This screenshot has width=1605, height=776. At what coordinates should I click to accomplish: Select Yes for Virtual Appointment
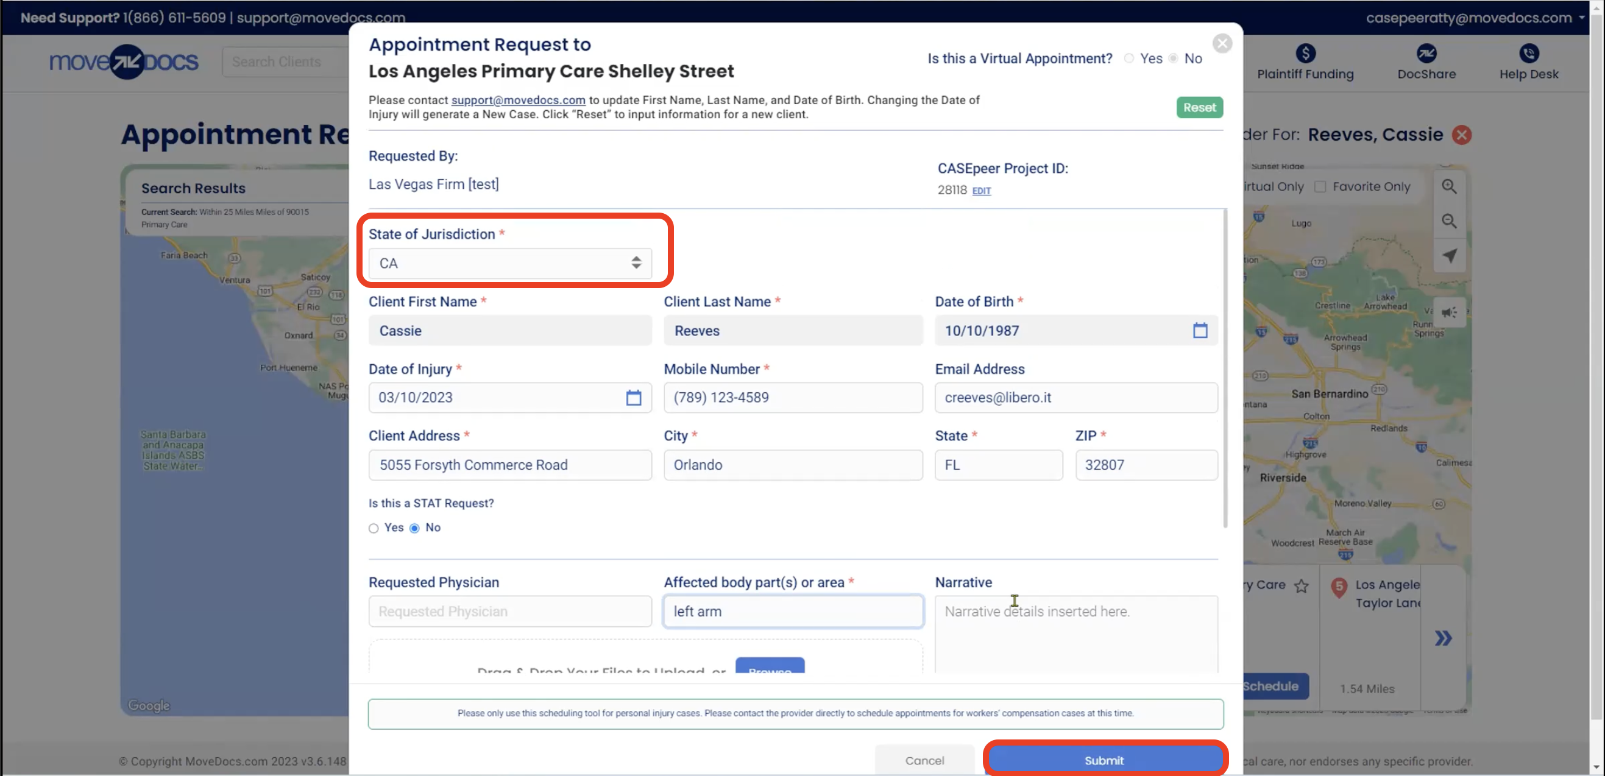pyautogui.click(x=1128, y=58)
